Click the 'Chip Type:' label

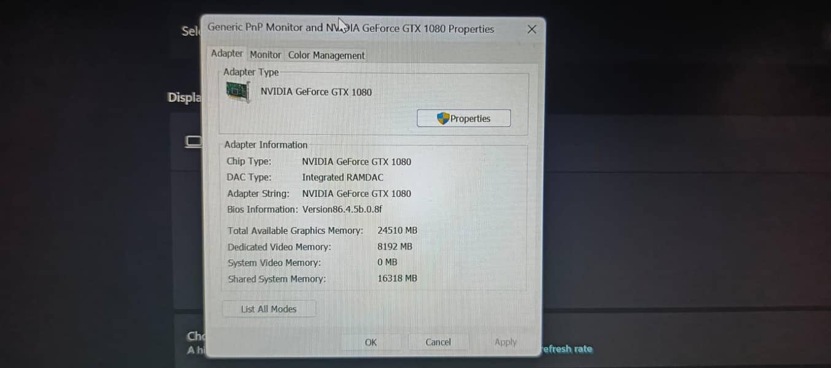(x=249, y=161)
